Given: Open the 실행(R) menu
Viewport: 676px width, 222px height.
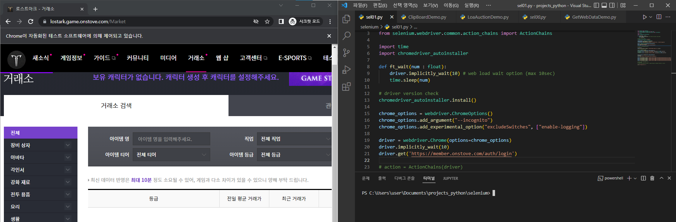Looking at the screenshot, I should (x=471, y=5).
